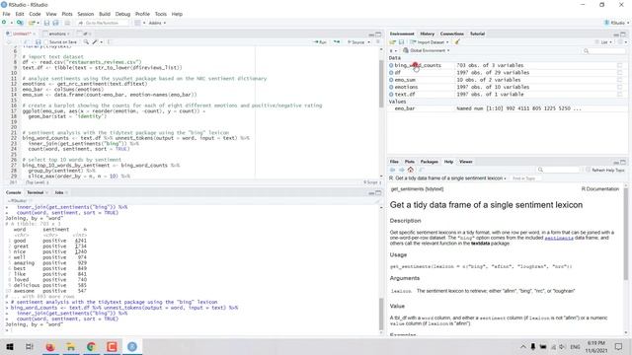Click the Print icon in main toolbar

(x=67, y=23)
